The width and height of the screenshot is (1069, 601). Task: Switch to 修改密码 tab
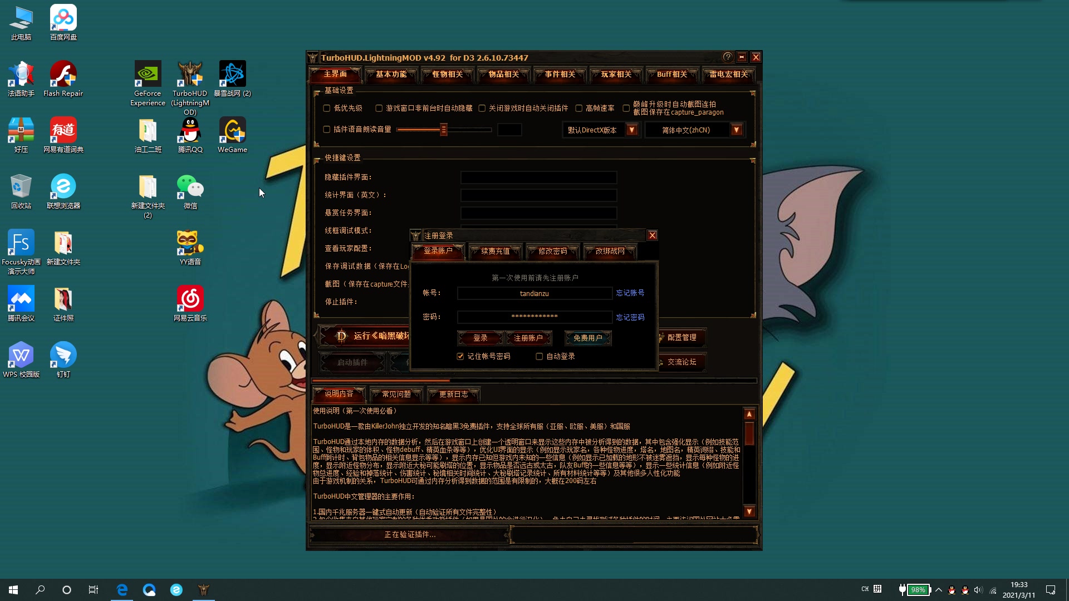tap(553, 252)
